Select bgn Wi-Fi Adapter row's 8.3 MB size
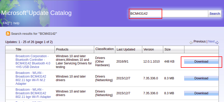The width and height of the screenshot is (224, 102). pyautogui.click(x=169, y=93)
